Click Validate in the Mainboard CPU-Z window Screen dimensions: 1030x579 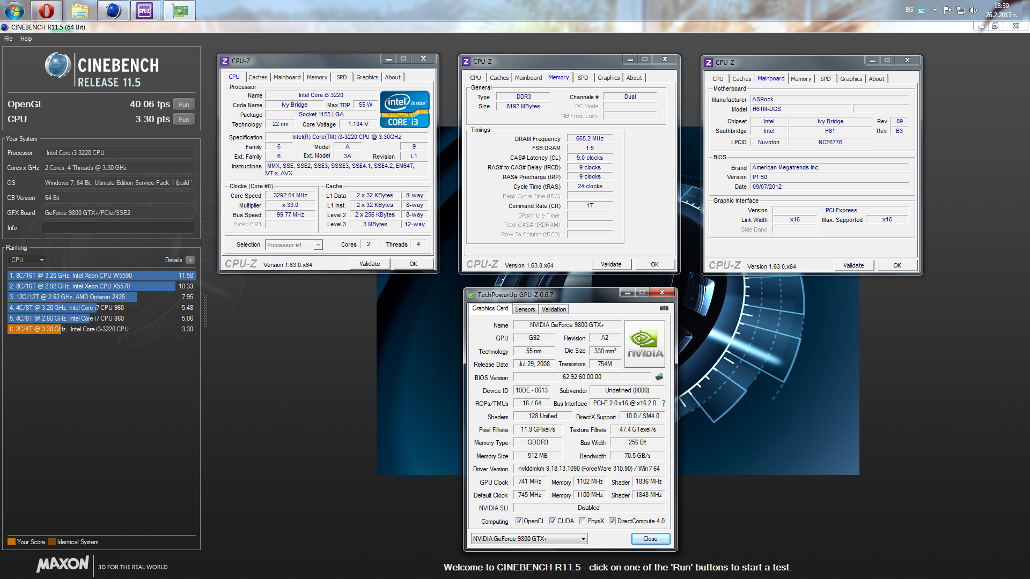coord(854,265)
